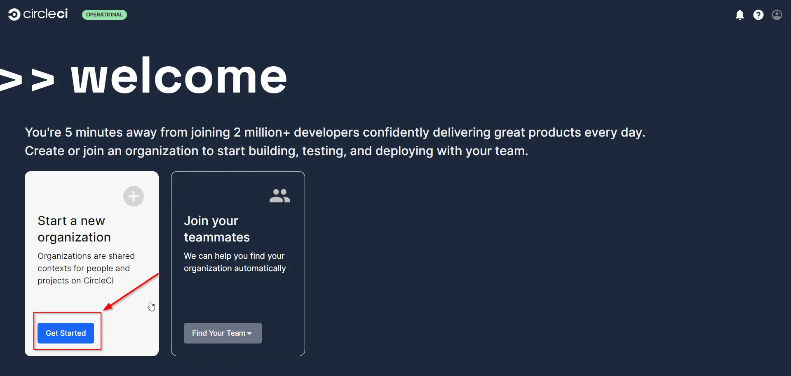The width and height of the screenshot is (791, 376).
Task: Expand the Find Your Team dropdown
Action: click(218, 333)
